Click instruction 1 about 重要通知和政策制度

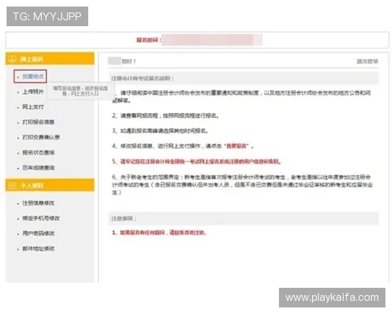(241, 97)
